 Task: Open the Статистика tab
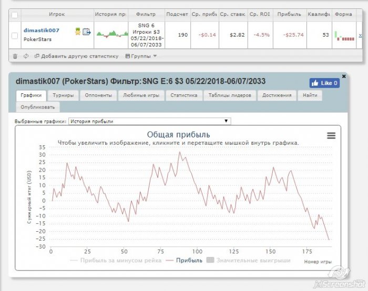[184, 95]
